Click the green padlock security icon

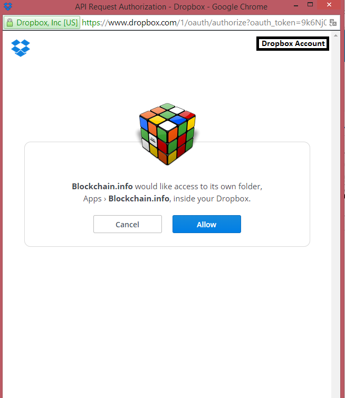click(9, 23)
